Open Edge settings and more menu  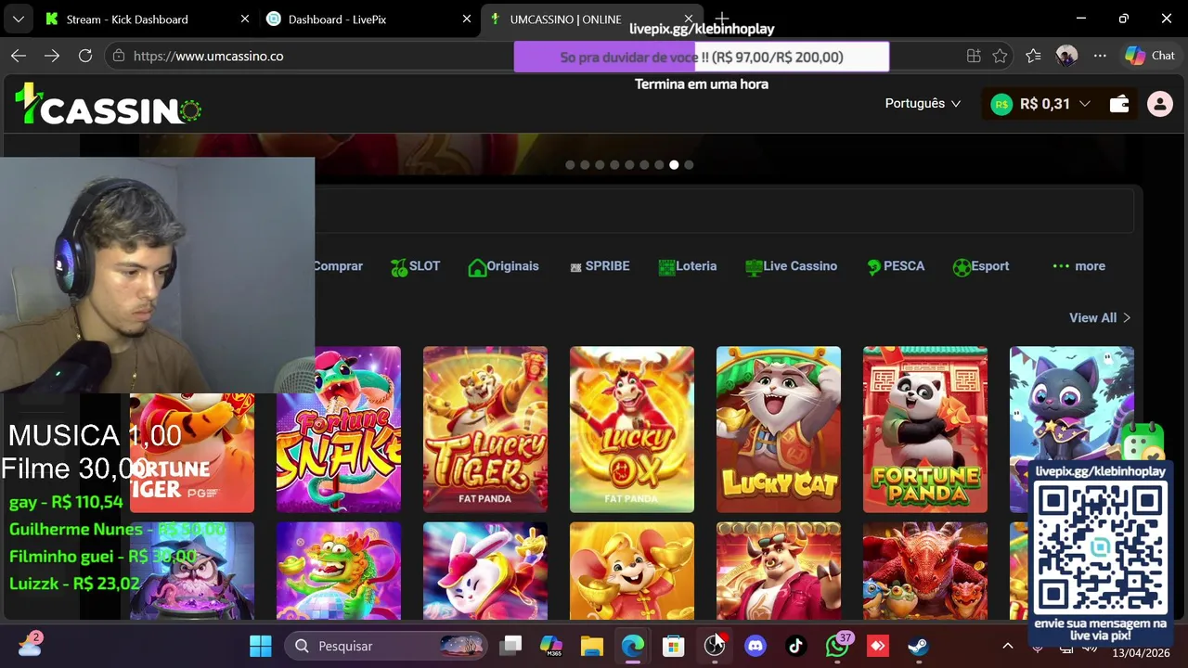tap(1100, 56)
